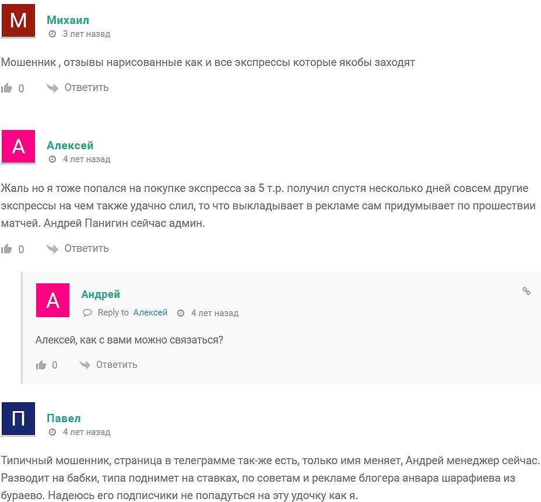Screen dimensions: 541x502
Task: Like Михаил's comment with thumbs-up icon
Action: click(7, 88)
